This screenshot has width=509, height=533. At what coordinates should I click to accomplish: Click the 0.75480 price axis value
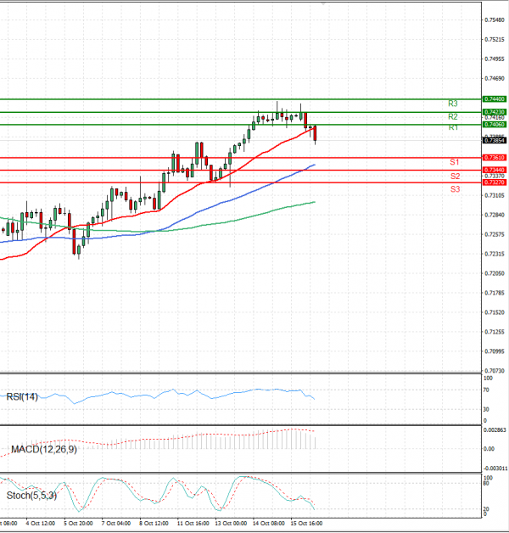coord(495,20)
